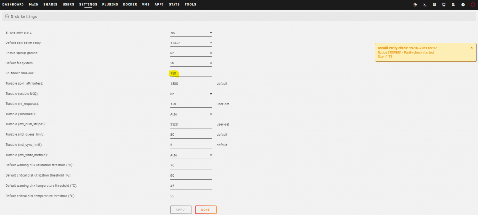
Task: Open the Plugins tab
Action: click(x=110, y=5)
